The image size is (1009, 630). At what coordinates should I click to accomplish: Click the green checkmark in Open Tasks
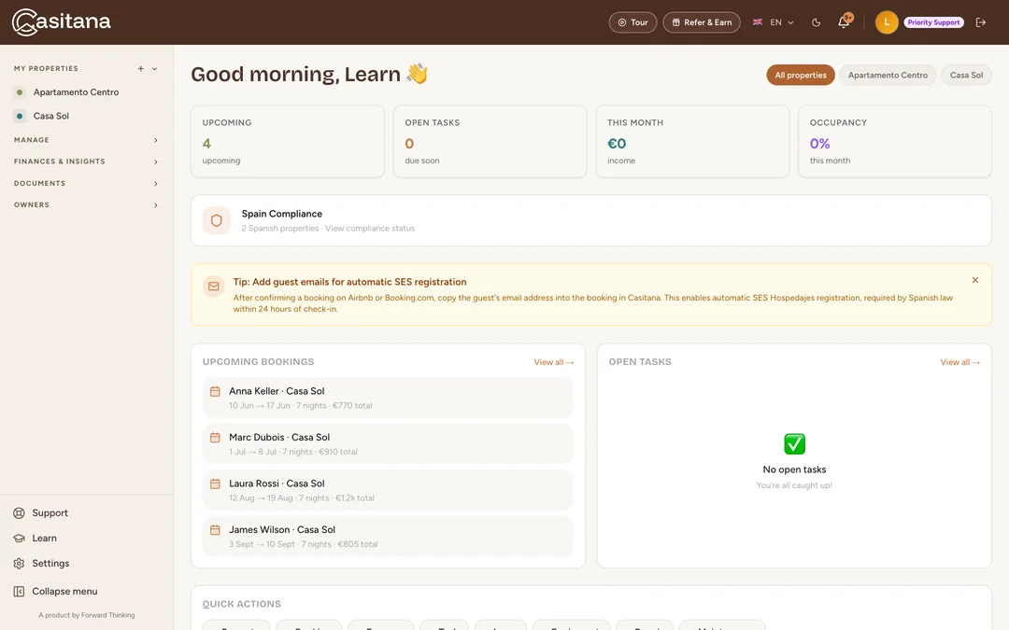(x=794, y=443)
